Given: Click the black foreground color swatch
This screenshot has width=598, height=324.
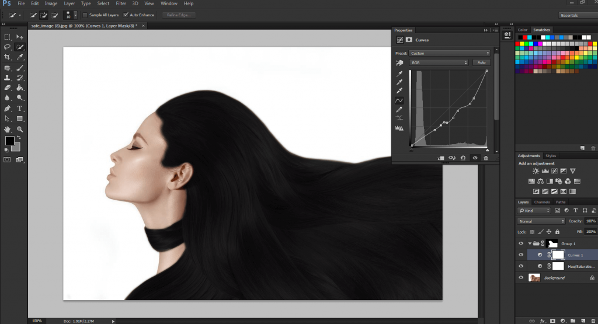Looking at the screenshot, I should (x=9, y=141).
